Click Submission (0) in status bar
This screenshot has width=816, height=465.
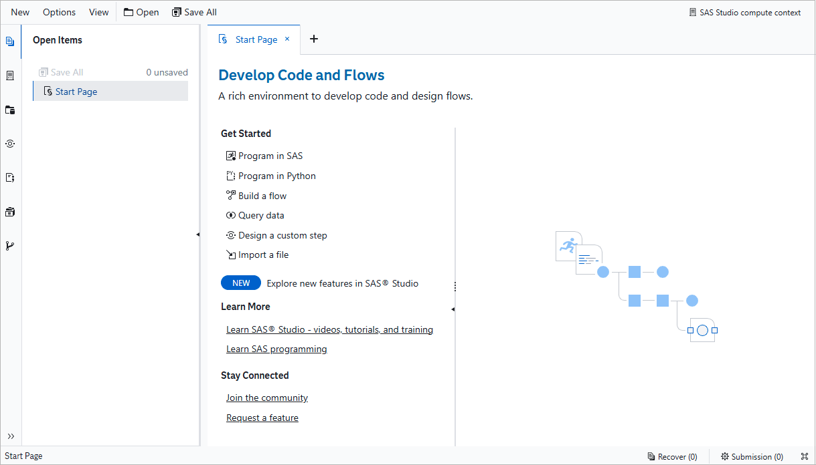click(752, 456)
